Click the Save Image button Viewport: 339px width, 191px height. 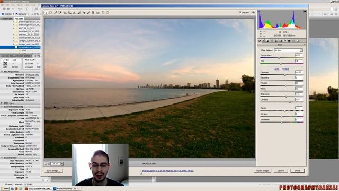(x=53, y=171)
